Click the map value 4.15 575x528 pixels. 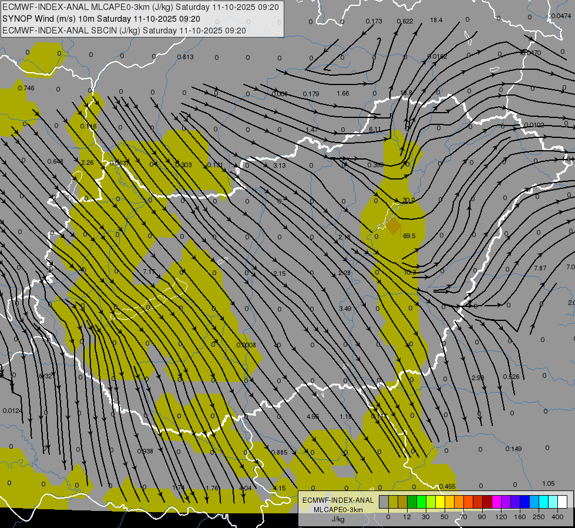tap(280, 489)
